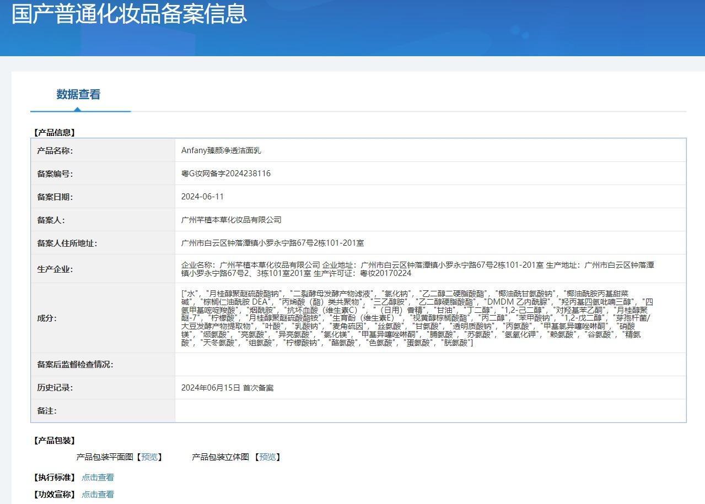Click the filing date 2024-06-11

(202, 197)
